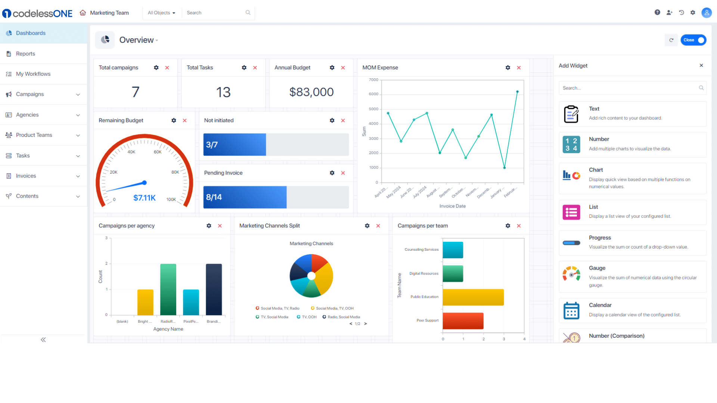Click the Add Widget Close button
717x403 pixels.
701,65
